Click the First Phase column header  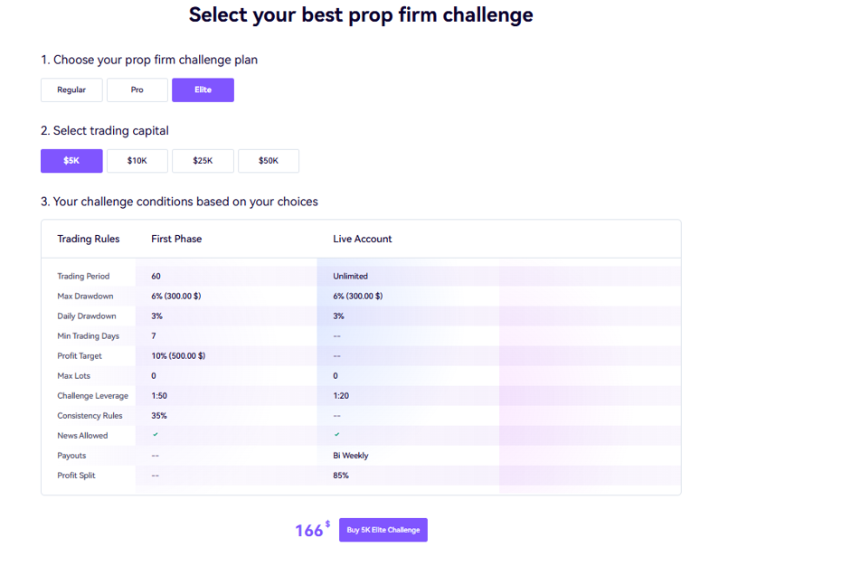pyautogui.click(x=176, y=239)
